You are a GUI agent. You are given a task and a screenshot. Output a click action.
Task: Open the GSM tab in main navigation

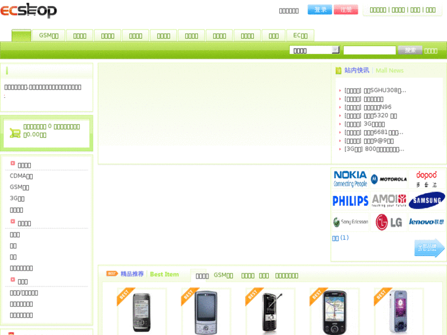(49, 36)
